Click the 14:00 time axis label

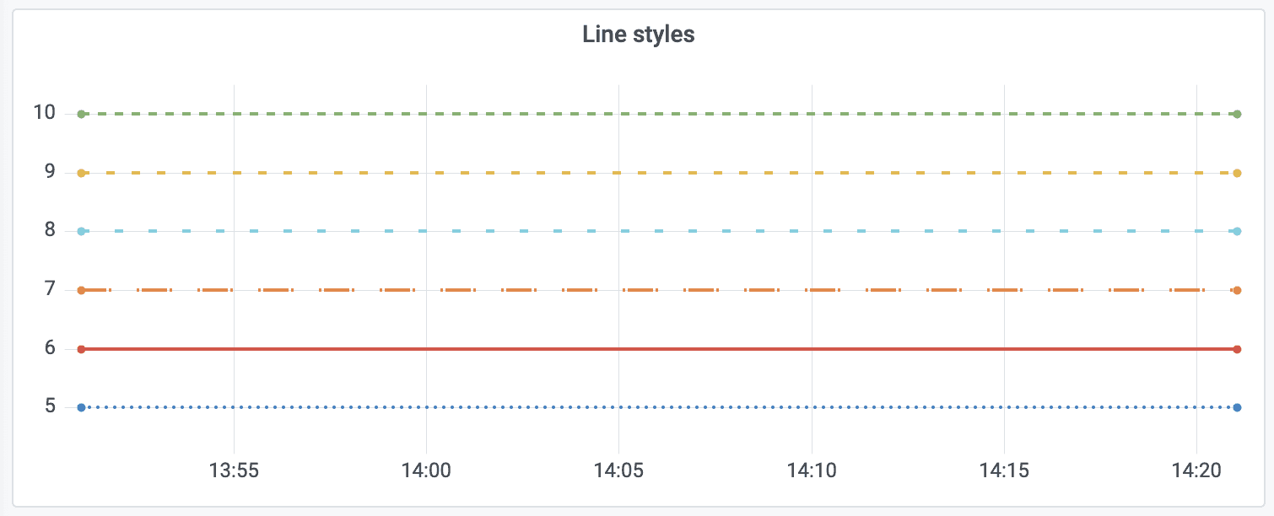426,470
